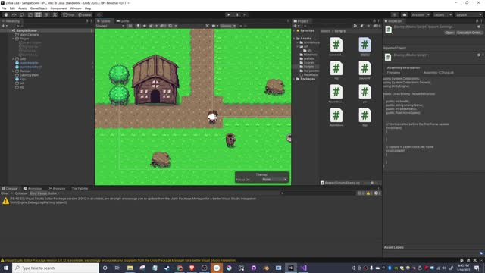Open the Component menu
Image resolution: width=485 pixels, height=273 pixels.
pyautogui.click(x=58, y=8)
